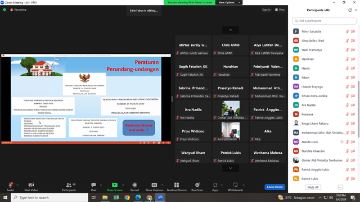The image size is (360, 202).
Task: Click the Zoom taskbar icon
Action: [160, 198]
